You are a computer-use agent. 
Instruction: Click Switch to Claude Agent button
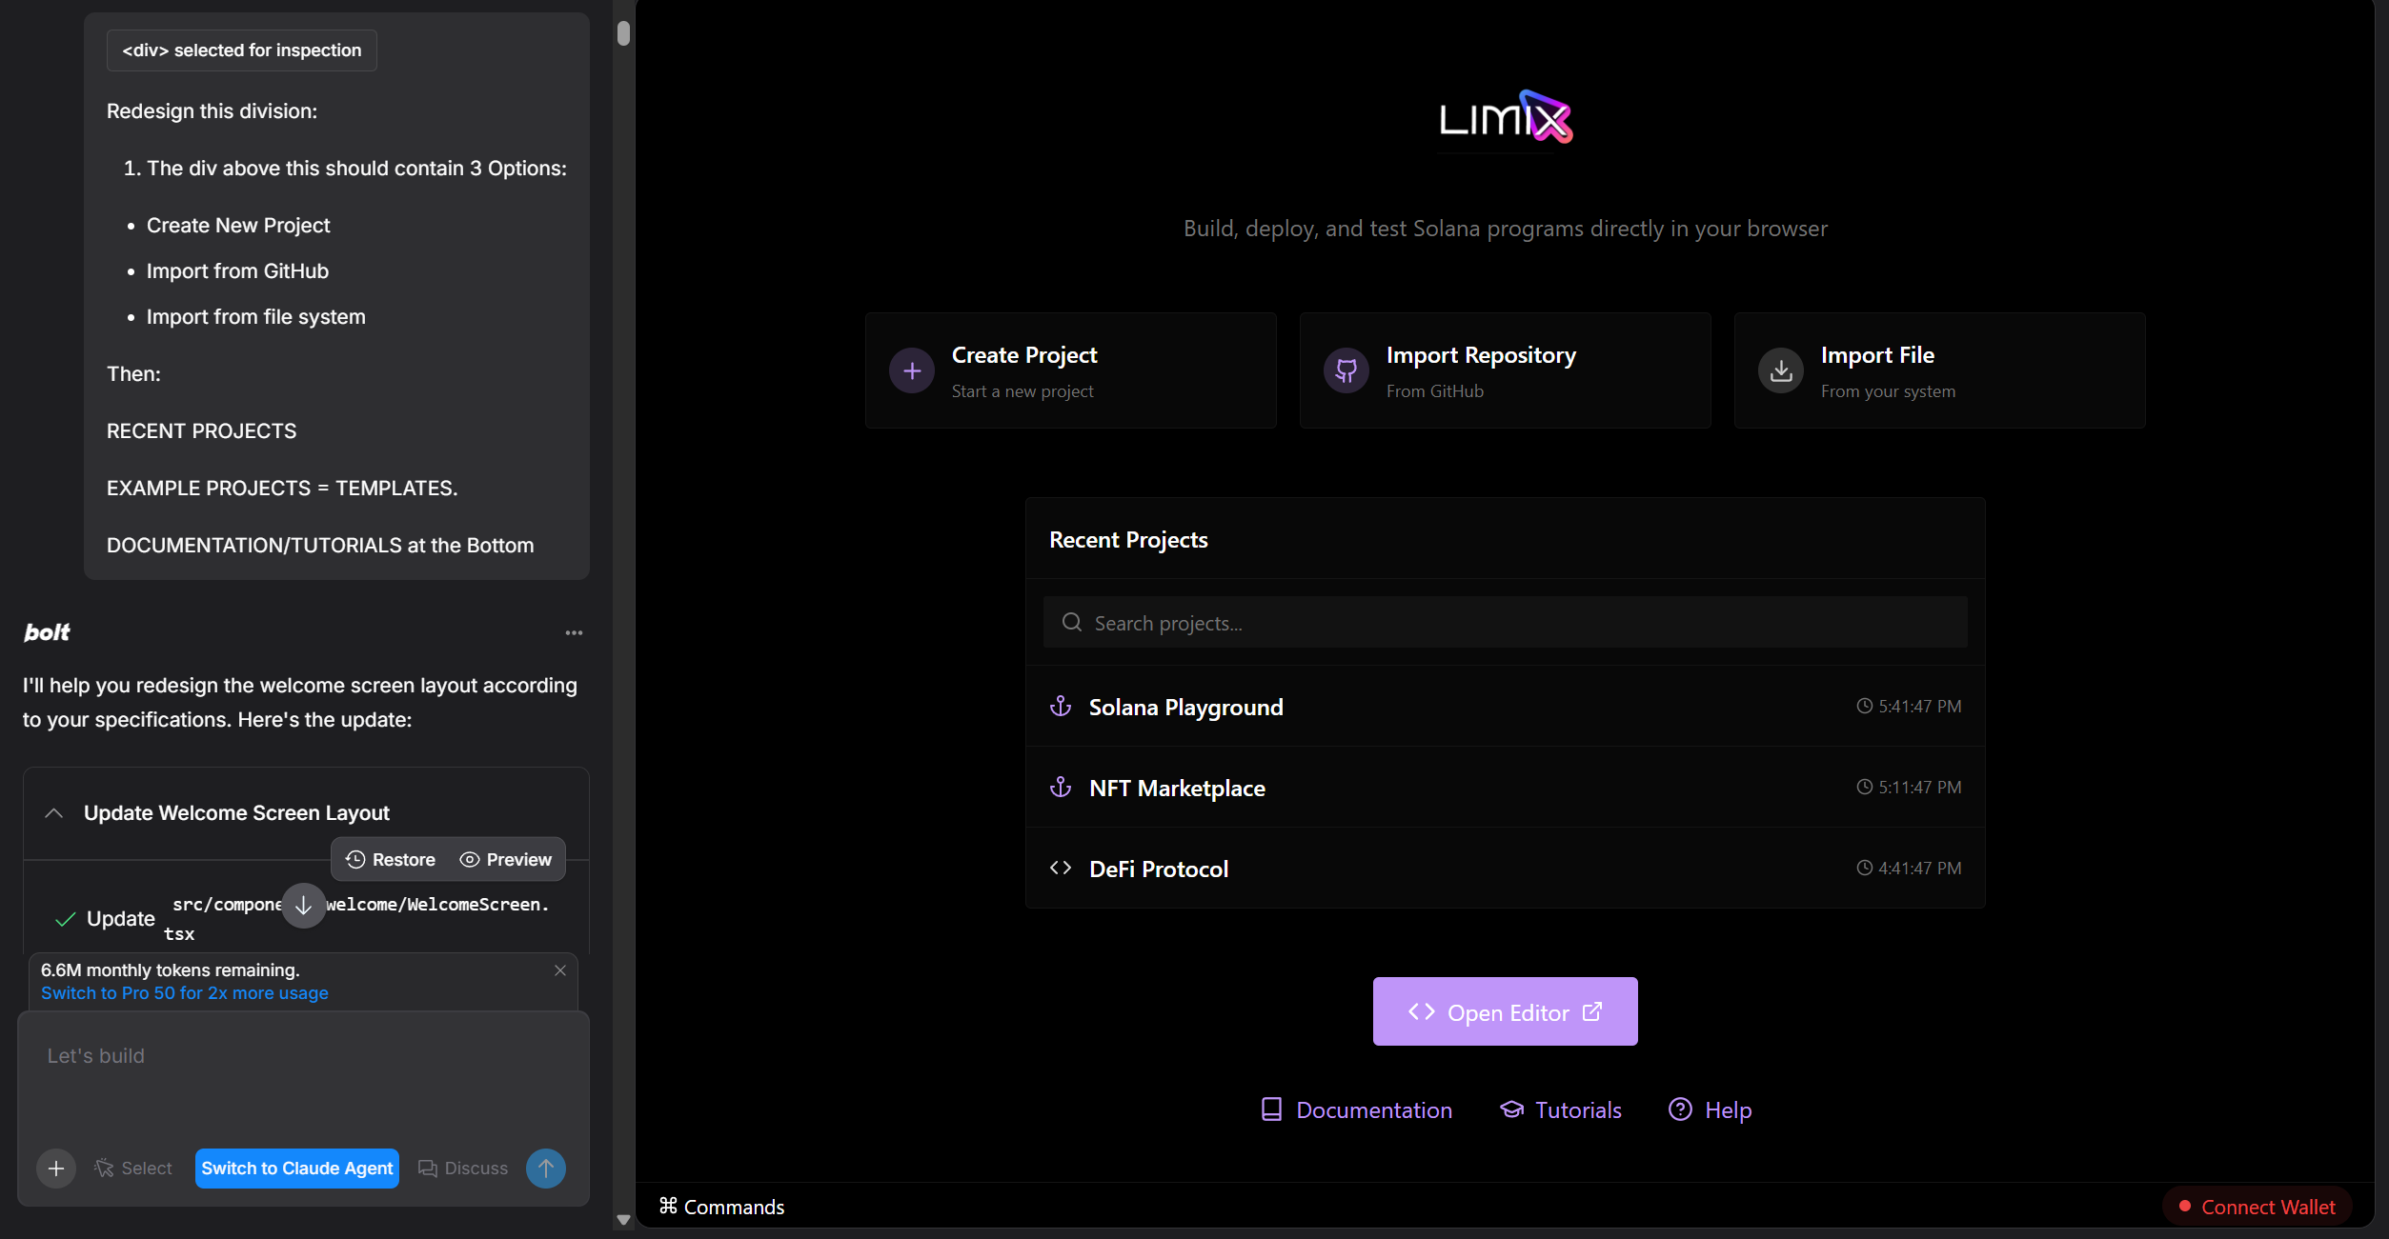coord(297,1169)
